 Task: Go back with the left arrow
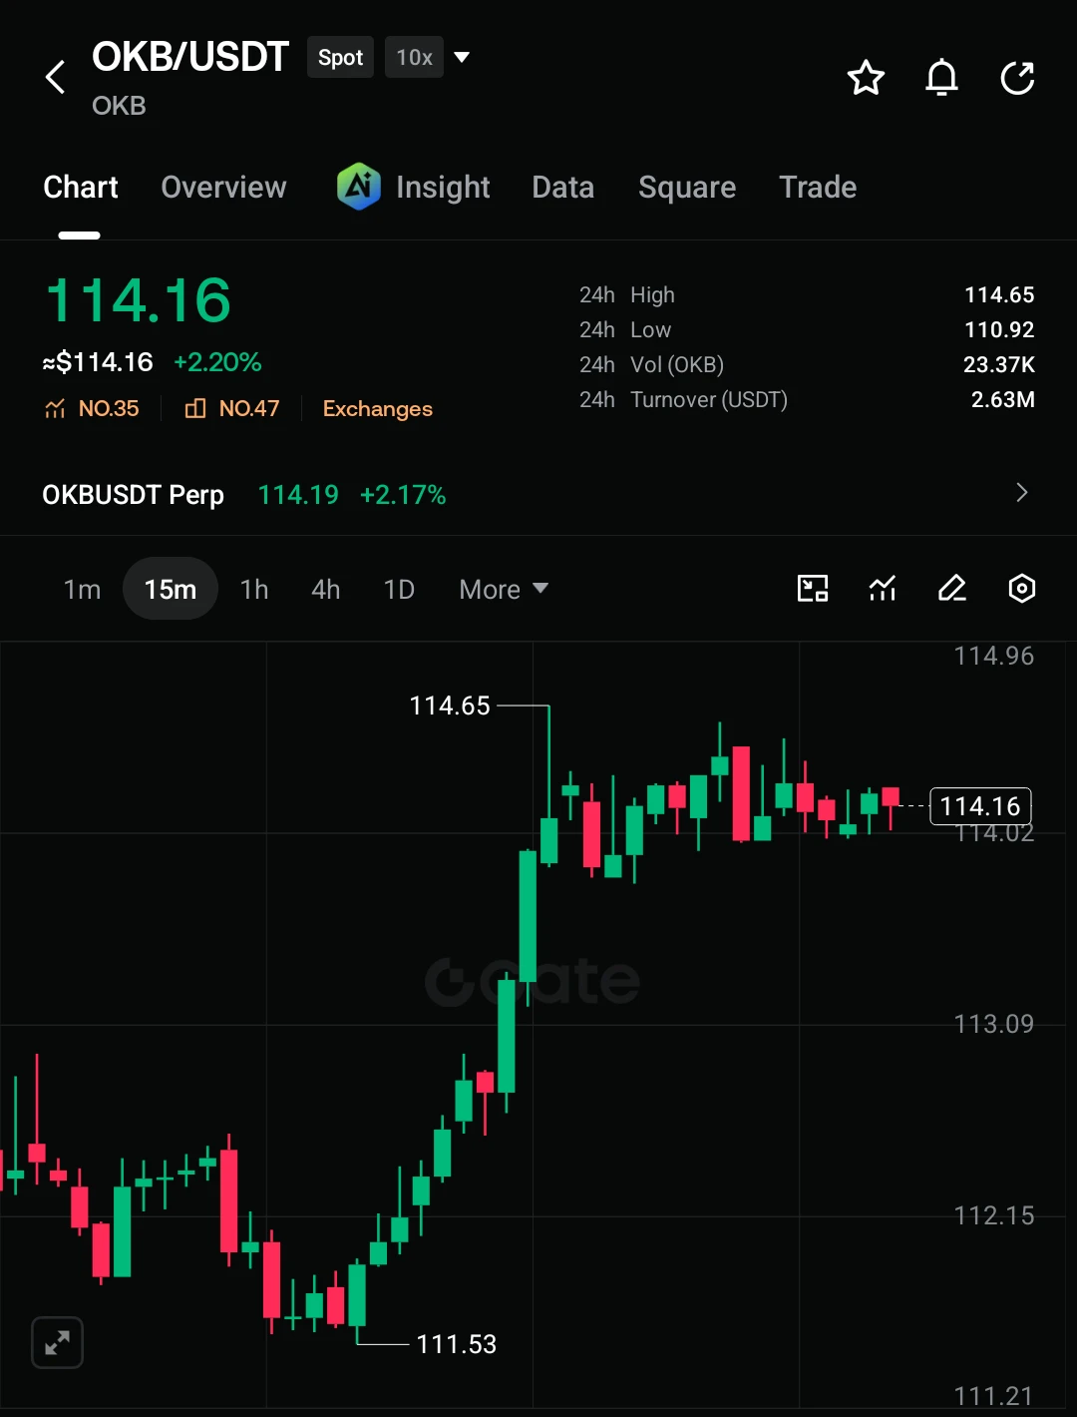click(56, 77)
